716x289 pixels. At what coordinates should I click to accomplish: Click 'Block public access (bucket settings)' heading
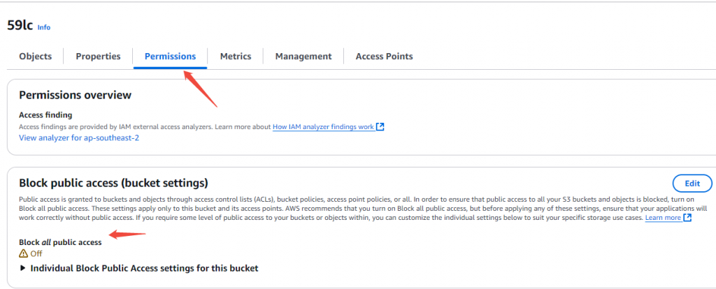(113, 184)
